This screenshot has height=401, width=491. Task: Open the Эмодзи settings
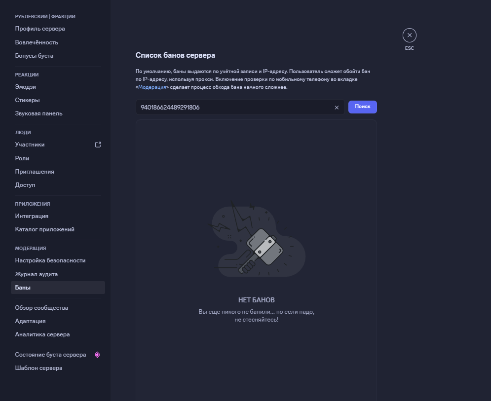pyautogui.click(x=26, y=87)
